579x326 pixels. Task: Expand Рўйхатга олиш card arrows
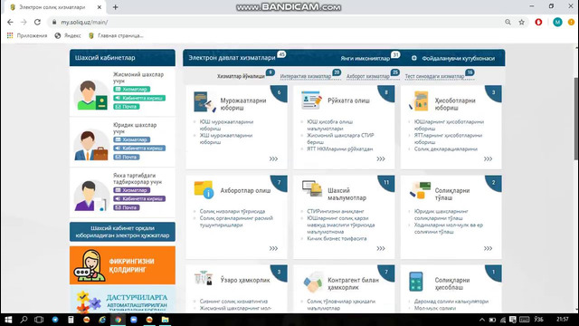pos(381,159)
